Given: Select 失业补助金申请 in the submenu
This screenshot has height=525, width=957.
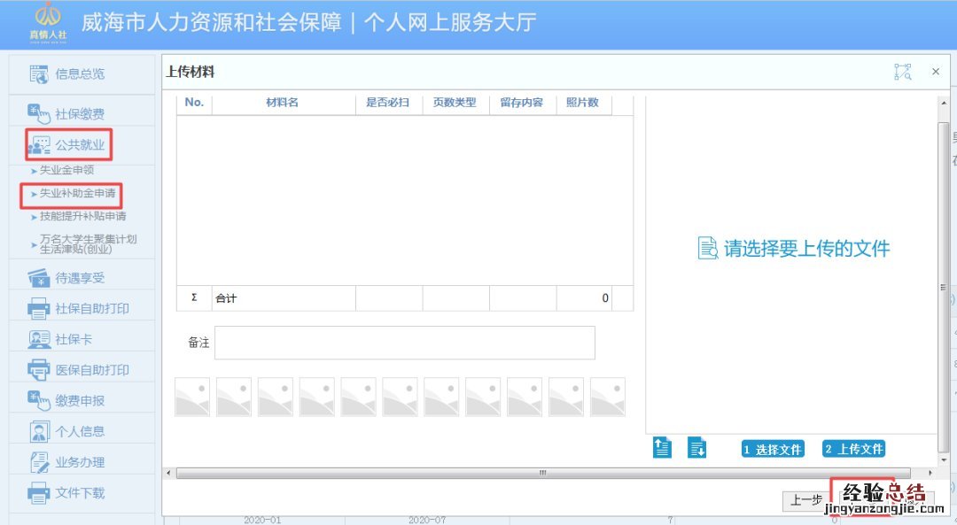Looking at the screenshot, I should pyautogui.click(x=76, y=193).
